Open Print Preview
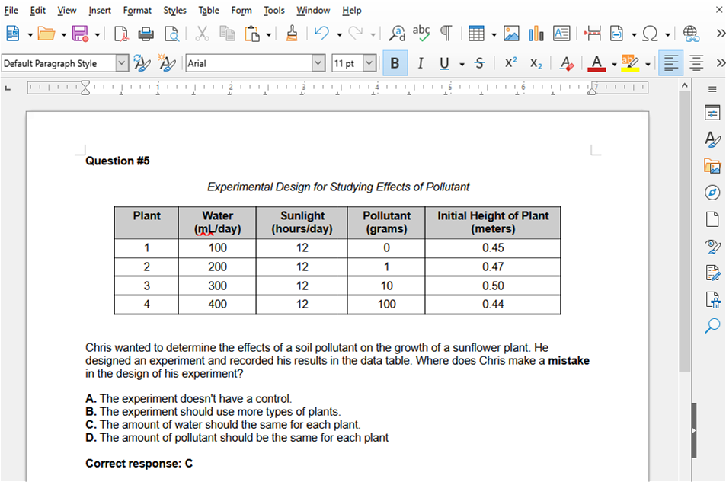 click(171, 34)
